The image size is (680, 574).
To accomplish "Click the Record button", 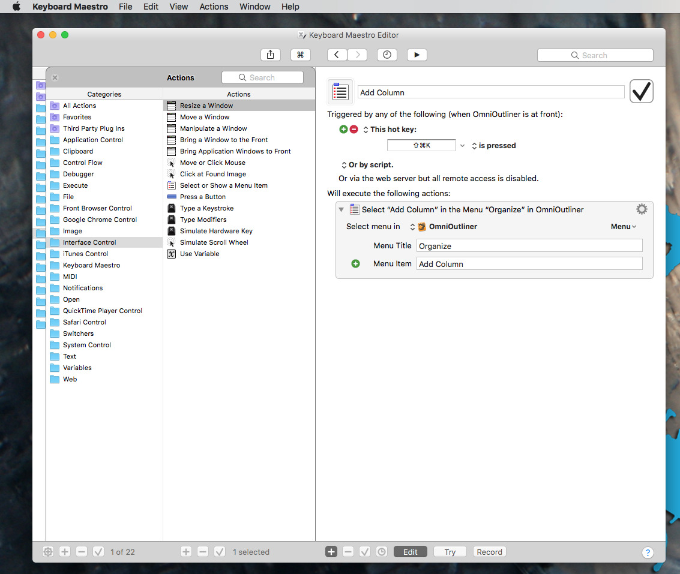I will click(489, 551).
